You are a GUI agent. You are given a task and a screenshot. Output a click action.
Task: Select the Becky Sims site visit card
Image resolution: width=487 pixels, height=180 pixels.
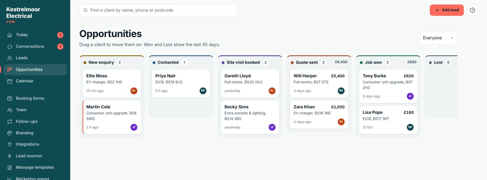[x=250, y=117]
